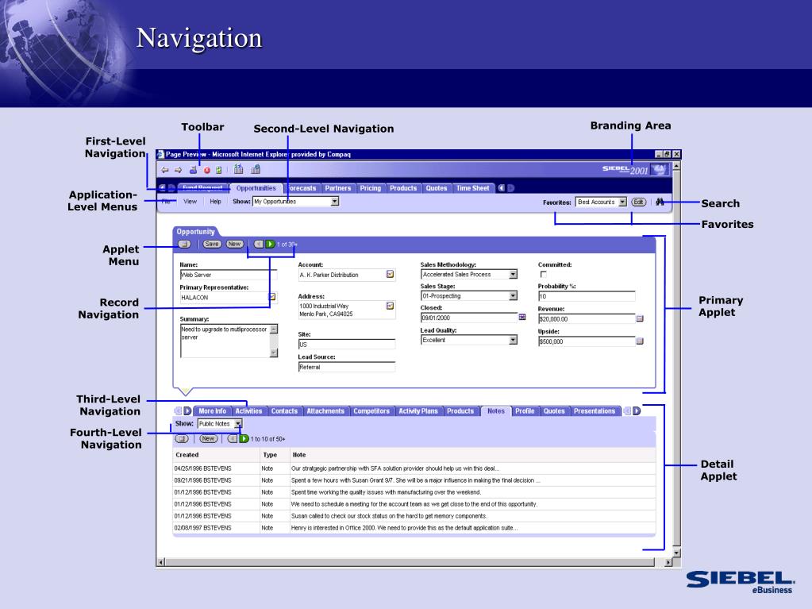
Task: Click the Back arrow toolbar icon
Action: [x=164, y=170]
